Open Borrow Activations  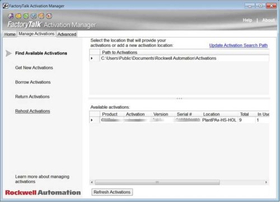click(x=33, y=82)
